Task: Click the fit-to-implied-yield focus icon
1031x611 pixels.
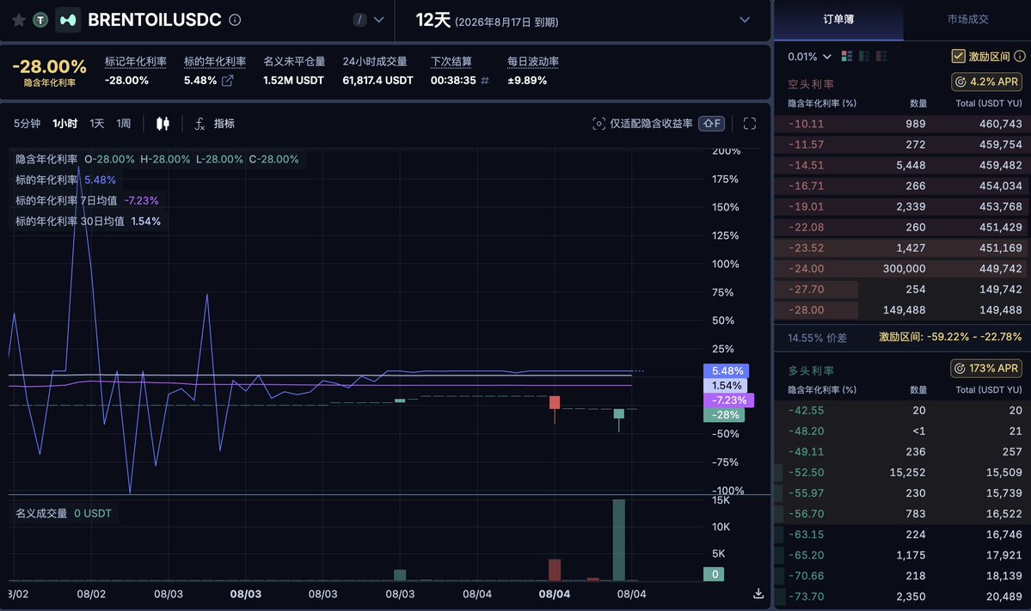Action: coord(598,124)
